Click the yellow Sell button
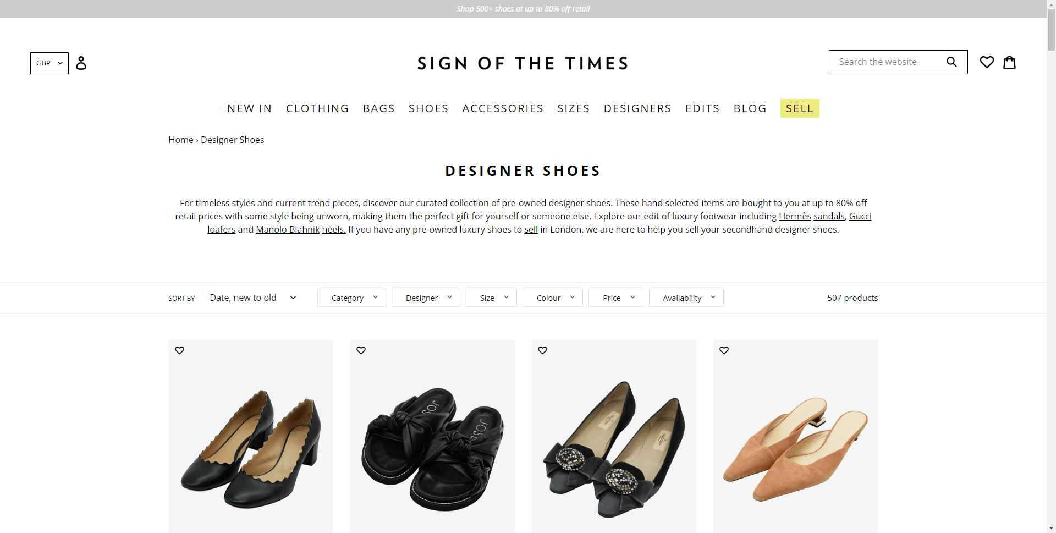Image resolution: width=1056 pixels, height=533 pixels. point(799,108)
